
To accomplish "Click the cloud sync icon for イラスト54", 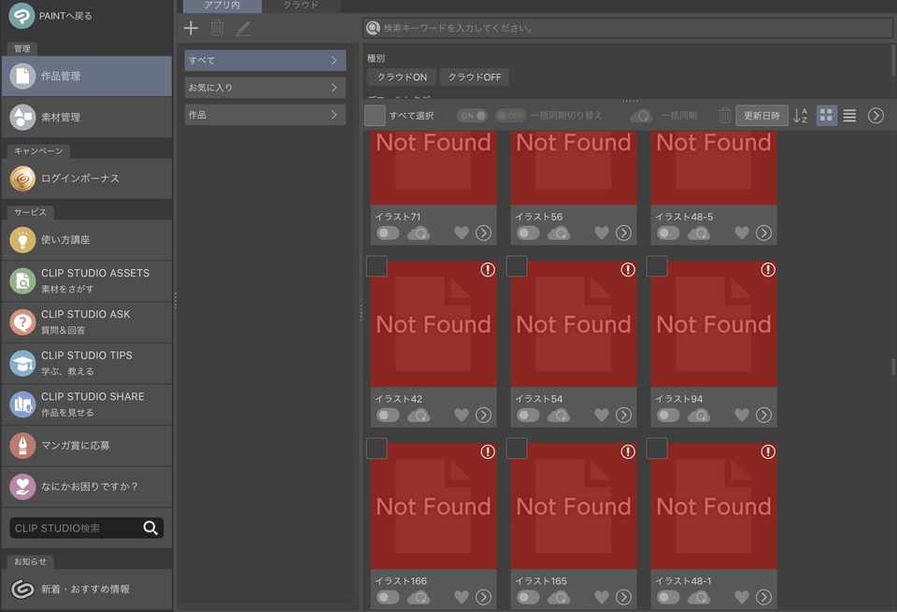I will point(558,415).
